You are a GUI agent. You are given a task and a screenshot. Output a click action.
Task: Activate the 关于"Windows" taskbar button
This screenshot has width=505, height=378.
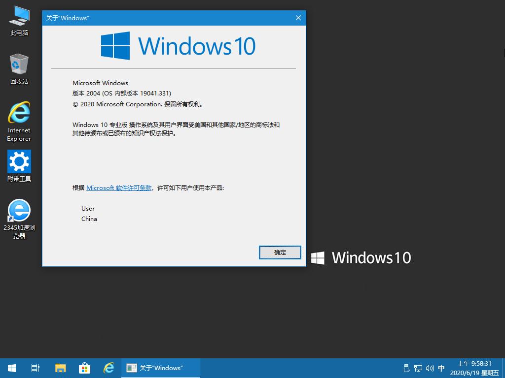(x=161, y=368)
